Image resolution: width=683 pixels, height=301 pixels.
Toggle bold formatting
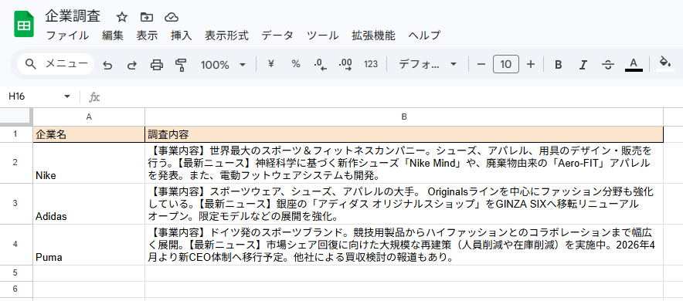pos(558,65)
